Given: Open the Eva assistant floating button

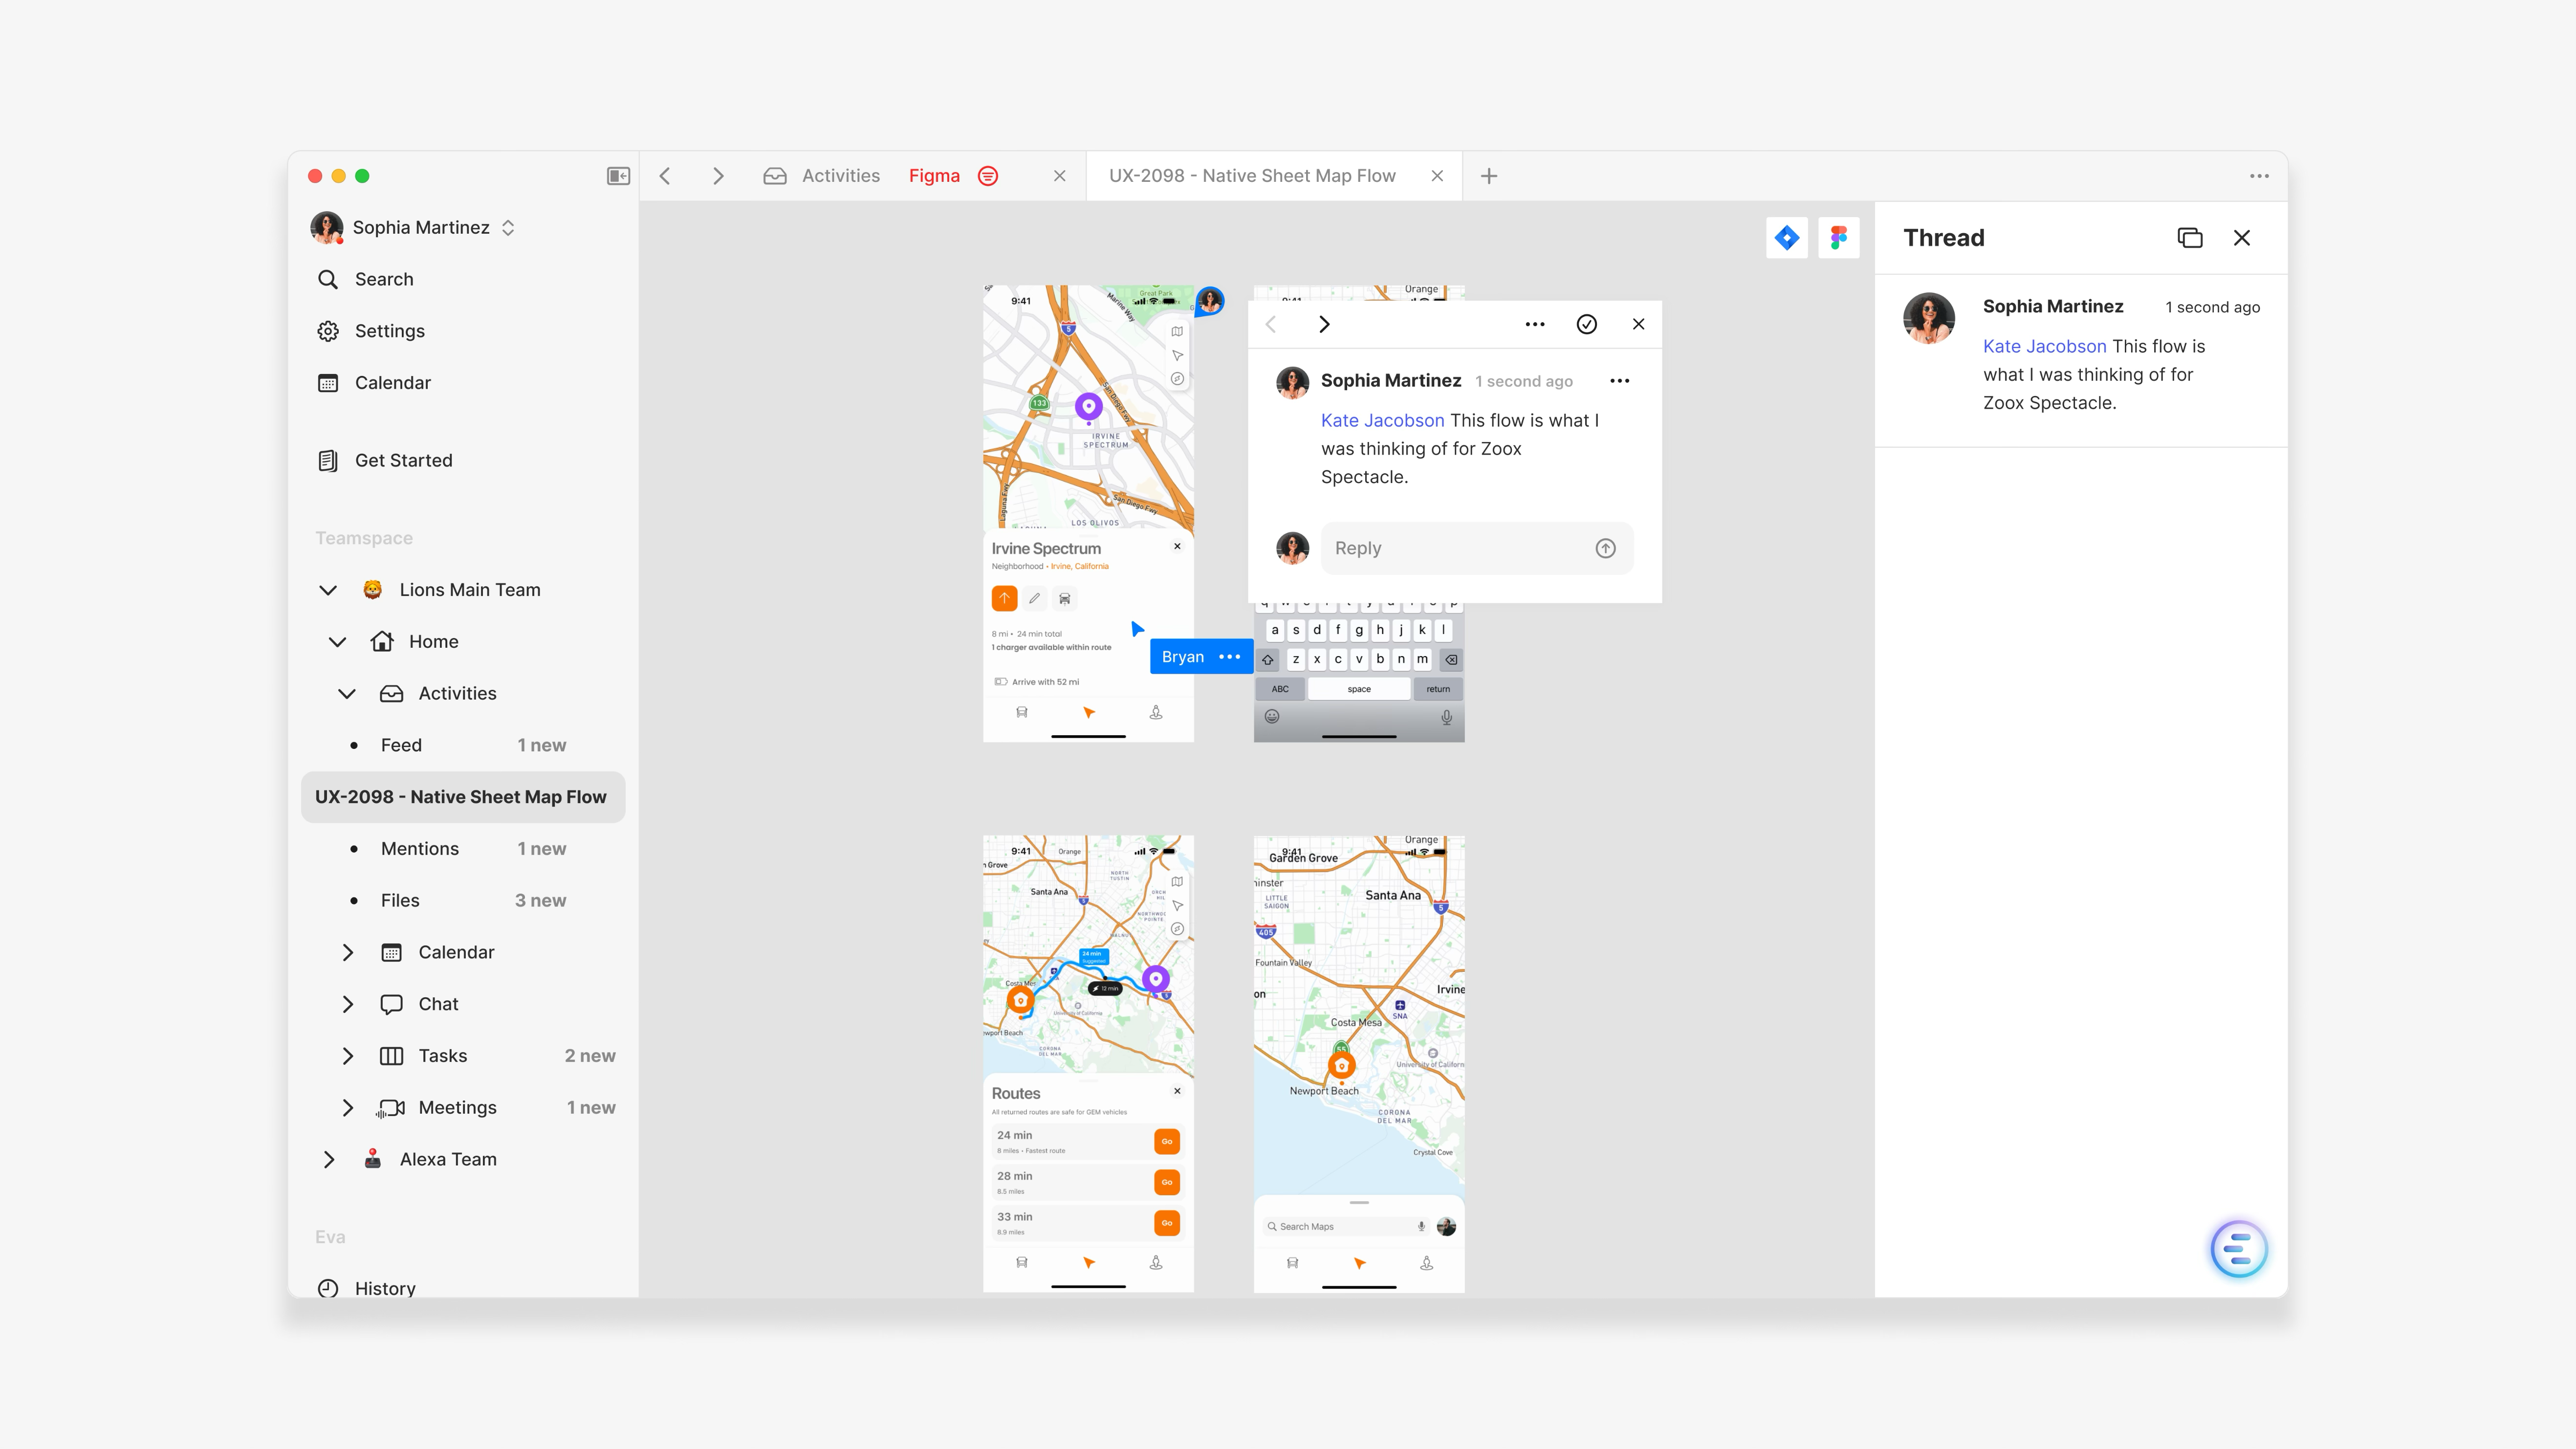Looking at the screenshot, I should pyautogui.click(x=2238, y=1248).
